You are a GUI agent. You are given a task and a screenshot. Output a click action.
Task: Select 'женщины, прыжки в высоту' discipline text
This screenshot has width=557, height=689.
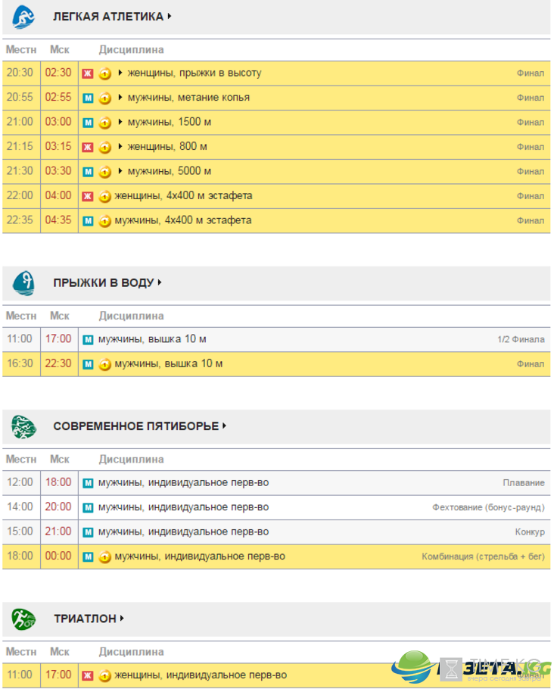[194, 73]
